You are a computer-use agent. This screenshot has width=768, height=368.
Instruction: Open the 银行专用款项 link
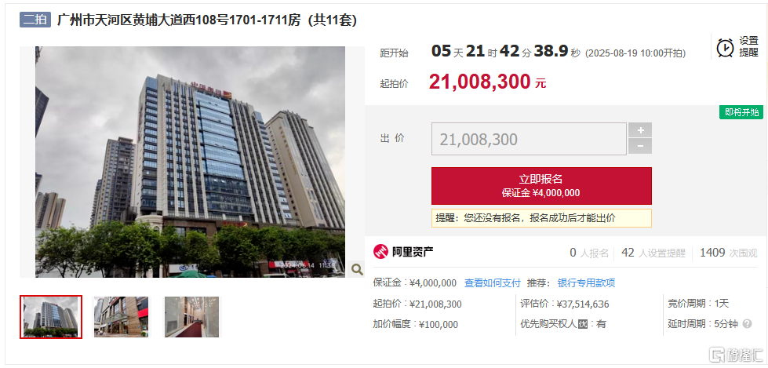tap(586, 282)
